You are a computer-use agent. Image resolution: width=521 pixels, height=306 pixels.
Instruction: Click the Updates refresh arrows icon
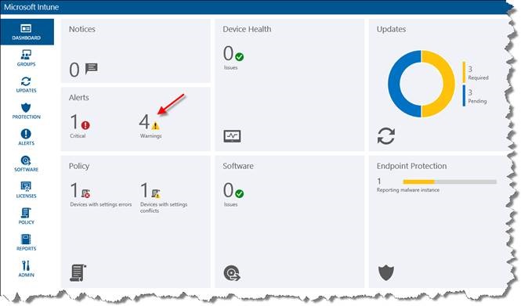pyautogui.click(x=386, y=135)
